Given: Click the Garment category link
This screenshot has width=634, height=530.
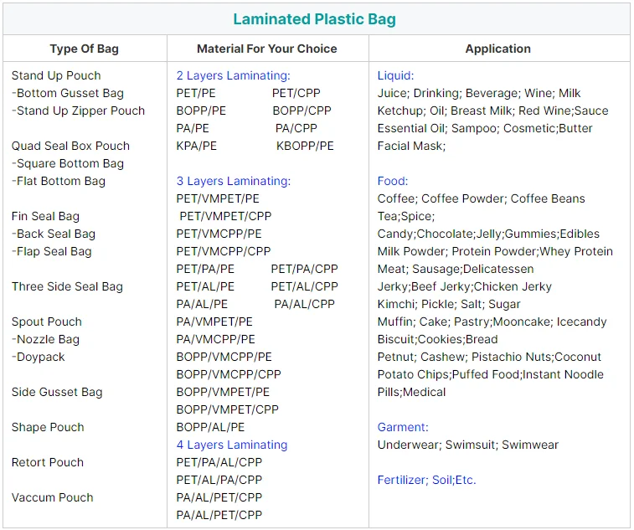Looking at the screenshot, I should coord(402,427).
